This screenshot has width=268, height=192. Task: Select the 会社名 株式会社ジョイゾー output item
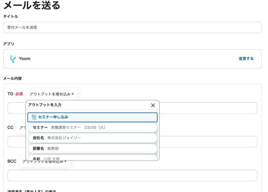[93, 138]
